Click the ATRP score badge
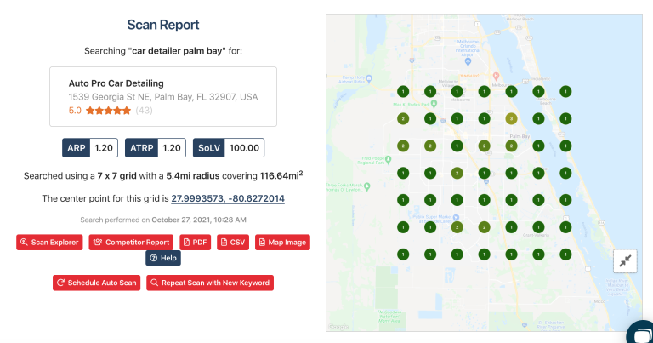Viewport: 653px width, 343px height. [156, 148]
